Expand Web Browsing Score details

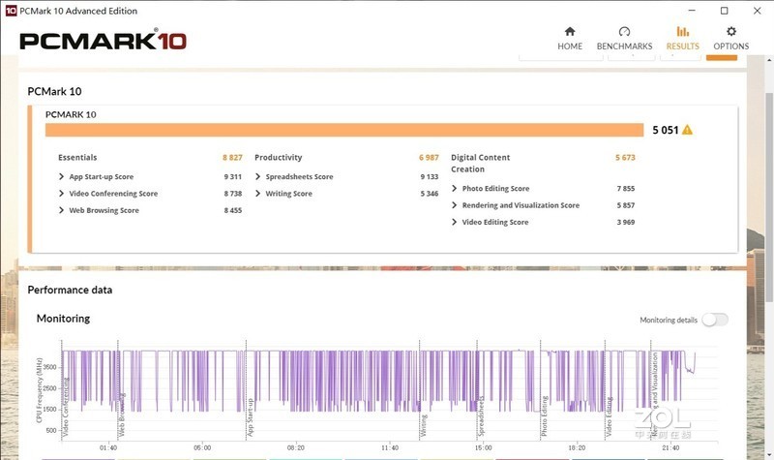61,210
